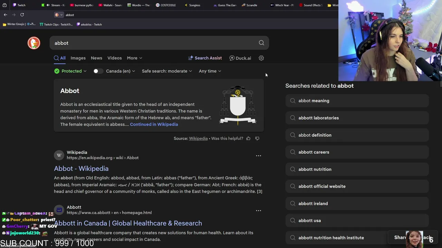442x248 pixels.
Task: Toggle the Canada region switch
Action: 98,71
